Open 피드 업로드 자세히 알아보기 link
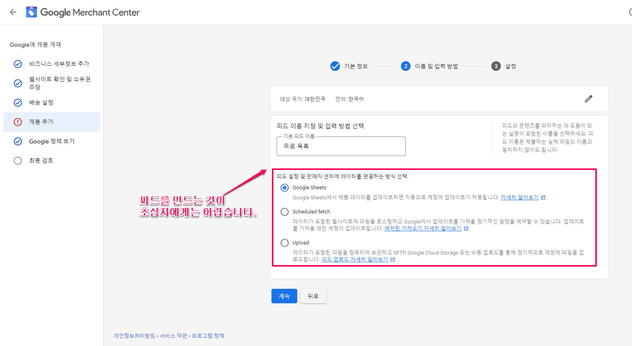This screenshot has height=346, width=632. [x=355, y=259]
